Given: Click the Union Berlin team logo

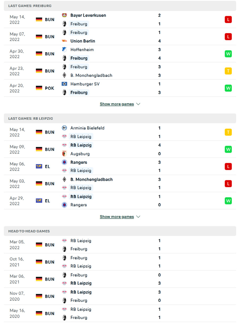Looking at the screenshot, I should (64, 41).
